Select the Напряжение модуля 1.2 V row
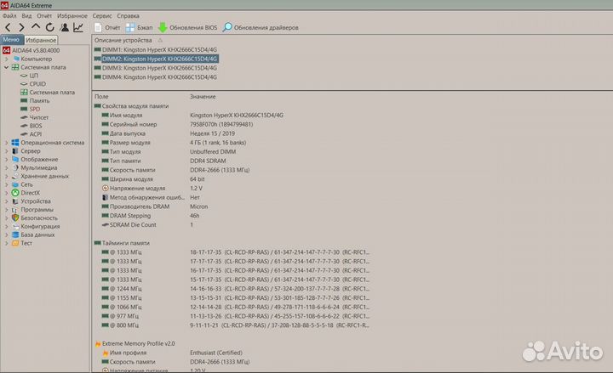The image size is (613, 373). (x=152, y=189)
